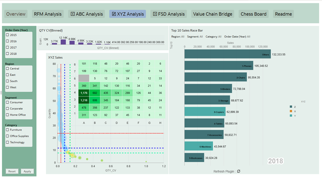Toggle the Corporate segment checkbox
Screen dimensions: 322x177
(x=7, y=108)
